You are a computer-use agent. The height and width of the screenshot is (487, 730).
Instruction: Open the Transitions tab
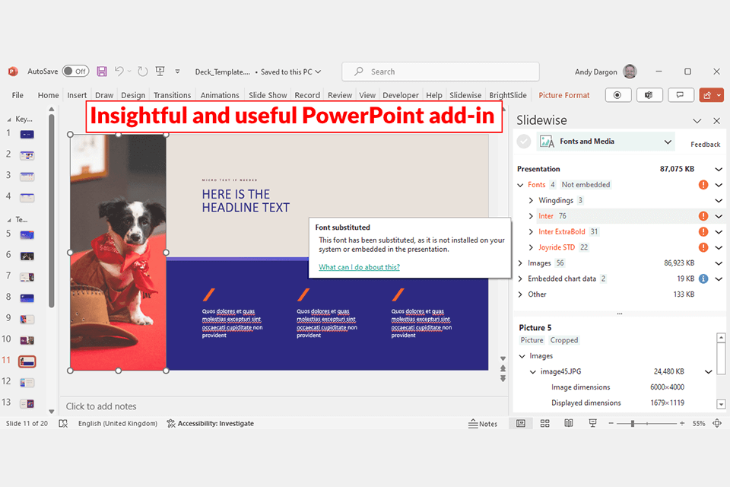[173, 95]
